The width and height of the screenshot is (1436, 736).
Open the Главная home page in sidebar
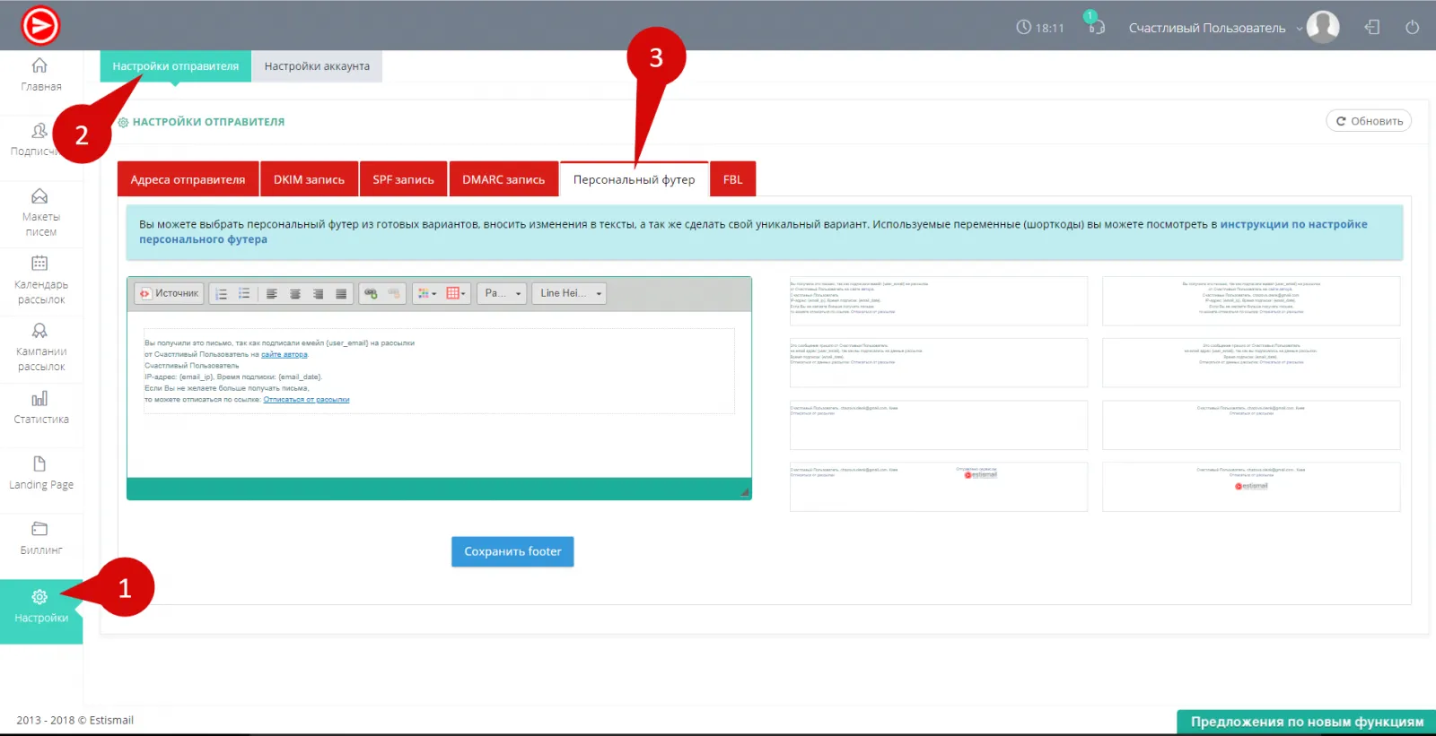click(x=40, y=74)
